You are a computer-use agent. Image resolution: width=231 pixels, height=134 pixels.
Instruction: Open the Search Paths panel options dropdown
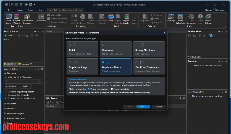35,32
